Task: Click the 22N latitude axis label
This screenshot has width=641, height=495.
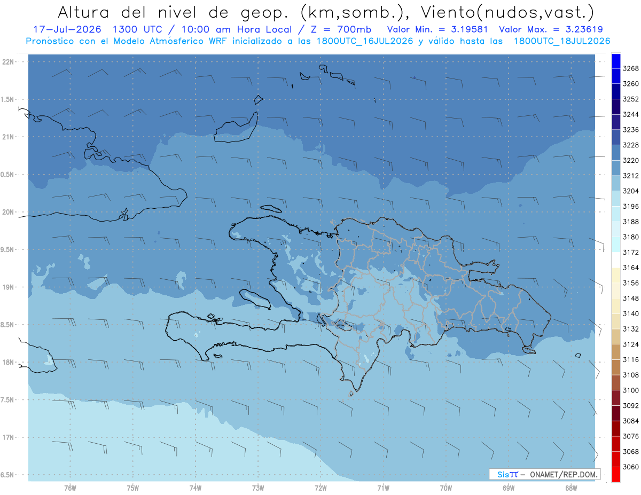Action: [9, 61]
